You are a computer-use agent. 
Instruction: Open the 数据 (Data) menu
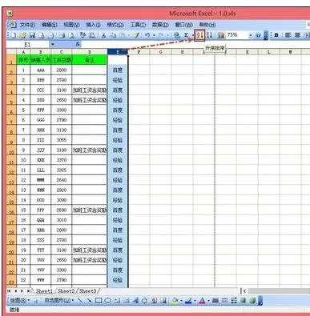tap(160, 25)
